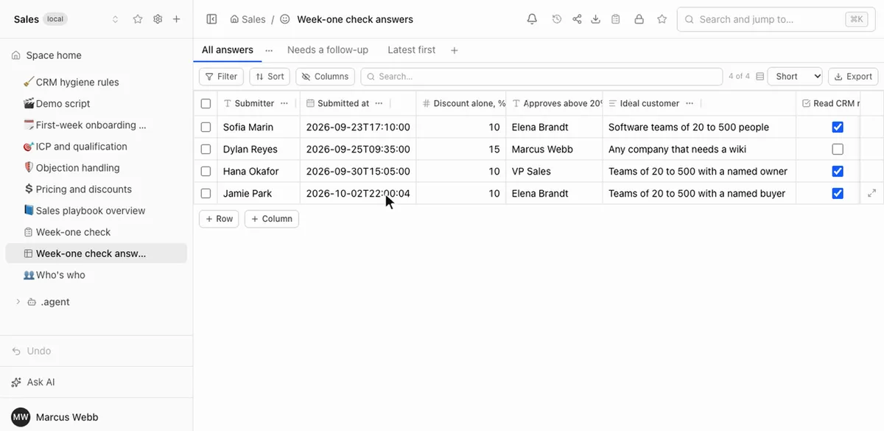This screenshot has height=431, width=884.
Task: Check the Read CRM box for Dylan Reyes
Action: tap(838, 149)
